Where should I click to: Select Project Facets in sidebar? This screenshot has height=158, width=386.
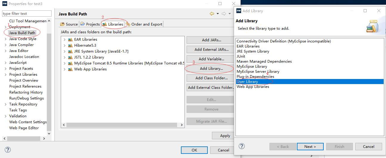[x=21, y=69]
